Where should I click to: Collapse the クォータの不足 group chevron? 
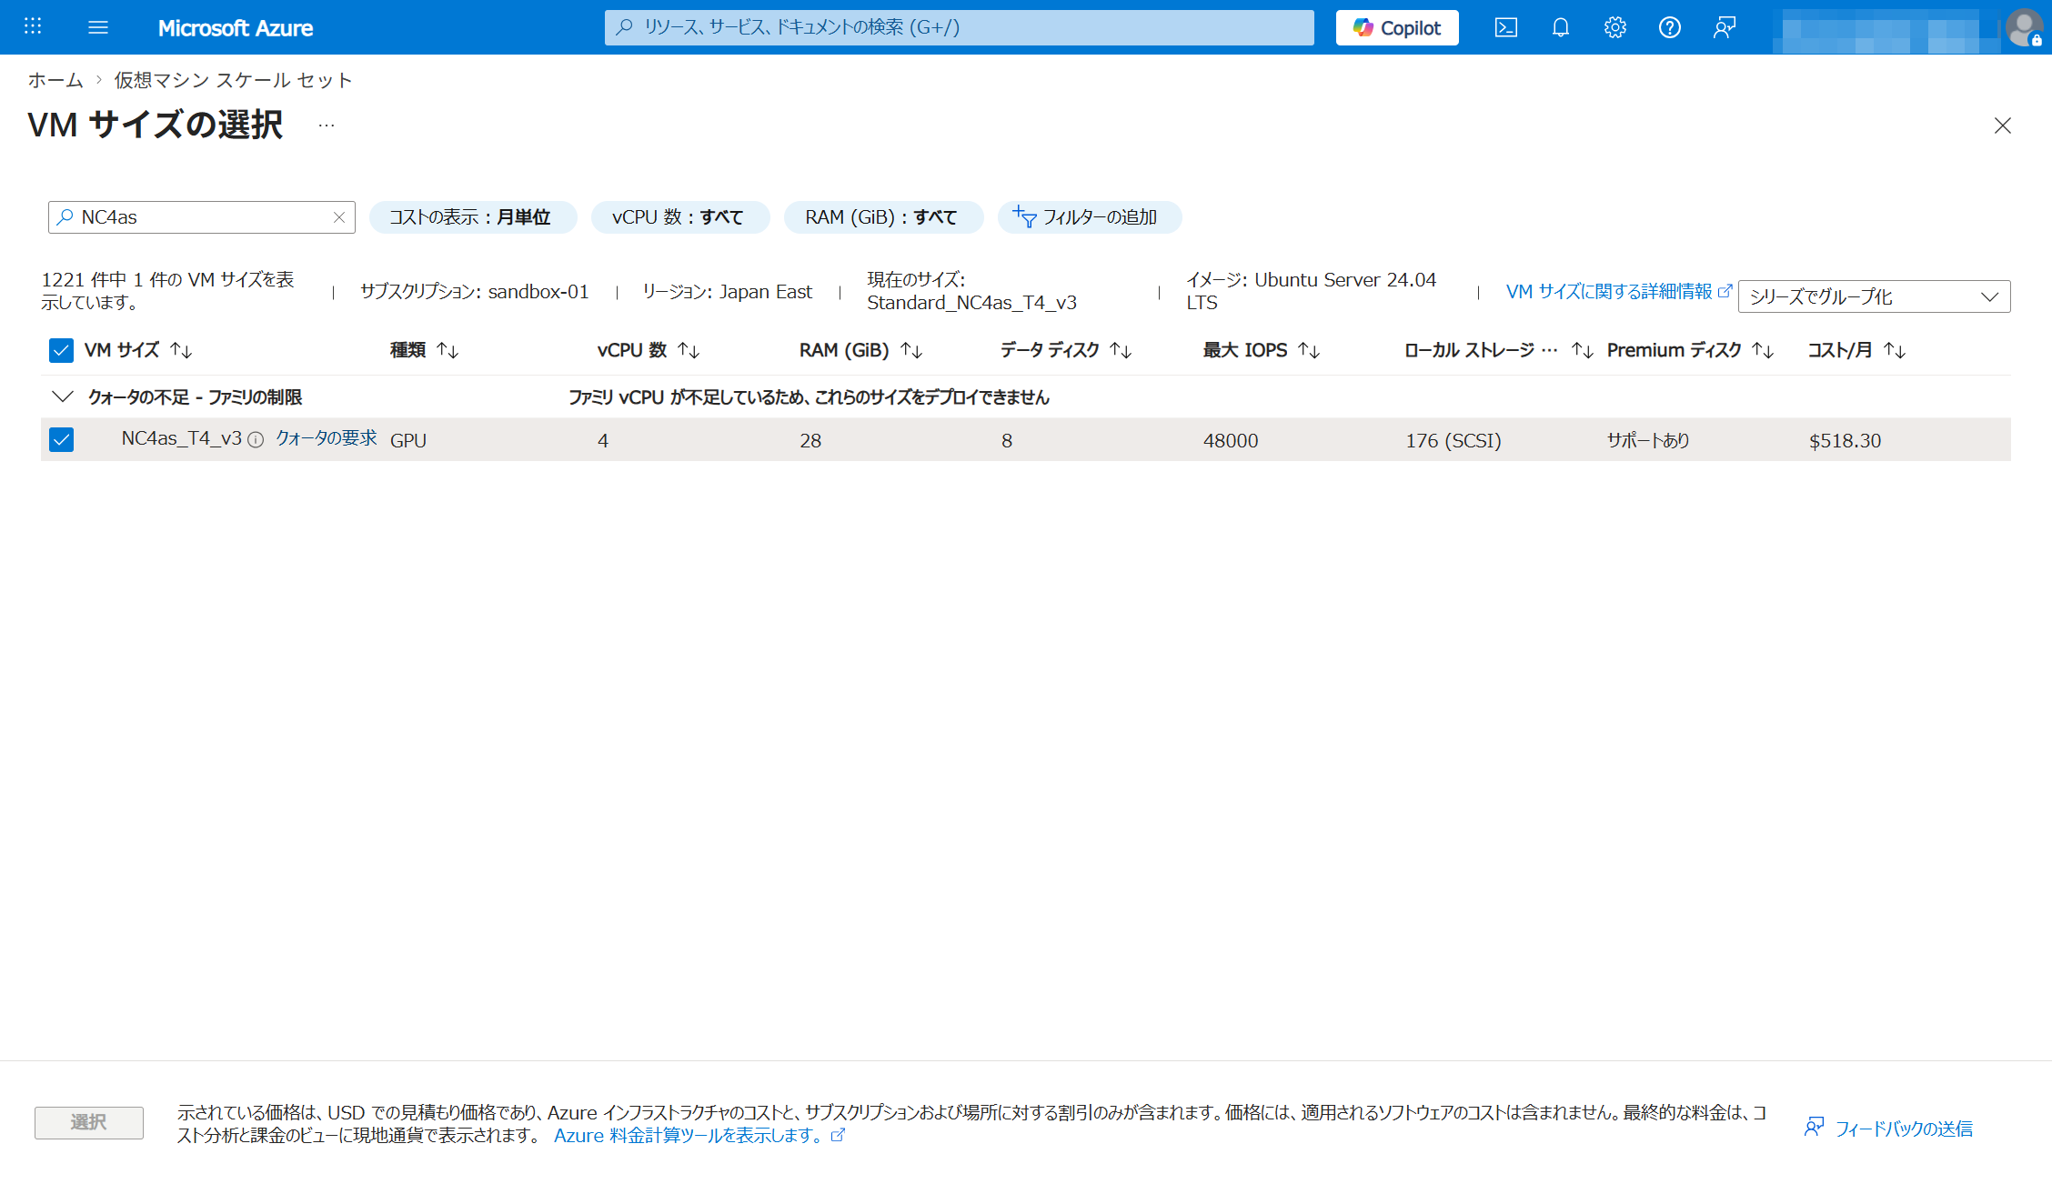click(62, 396)
